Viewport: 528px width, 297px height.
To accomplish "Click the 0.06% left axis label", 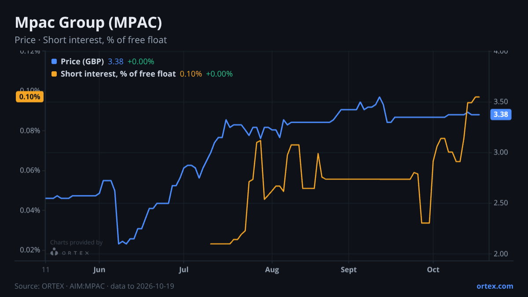I will pos(29,170).
